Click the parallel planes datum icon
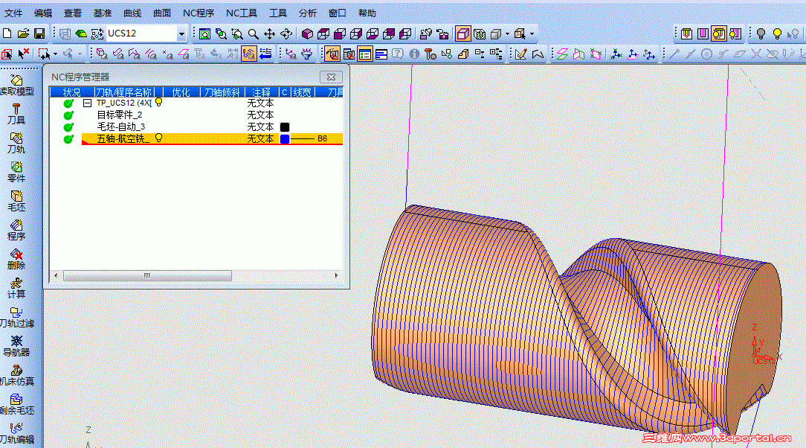This screenshot has height=448, width=806. (562, 54)
